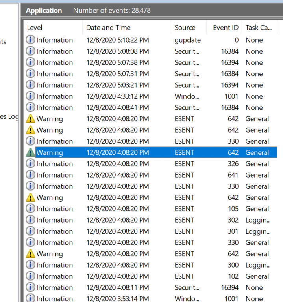Click the info icon of ESENT event 105

[x=30, y=208]
